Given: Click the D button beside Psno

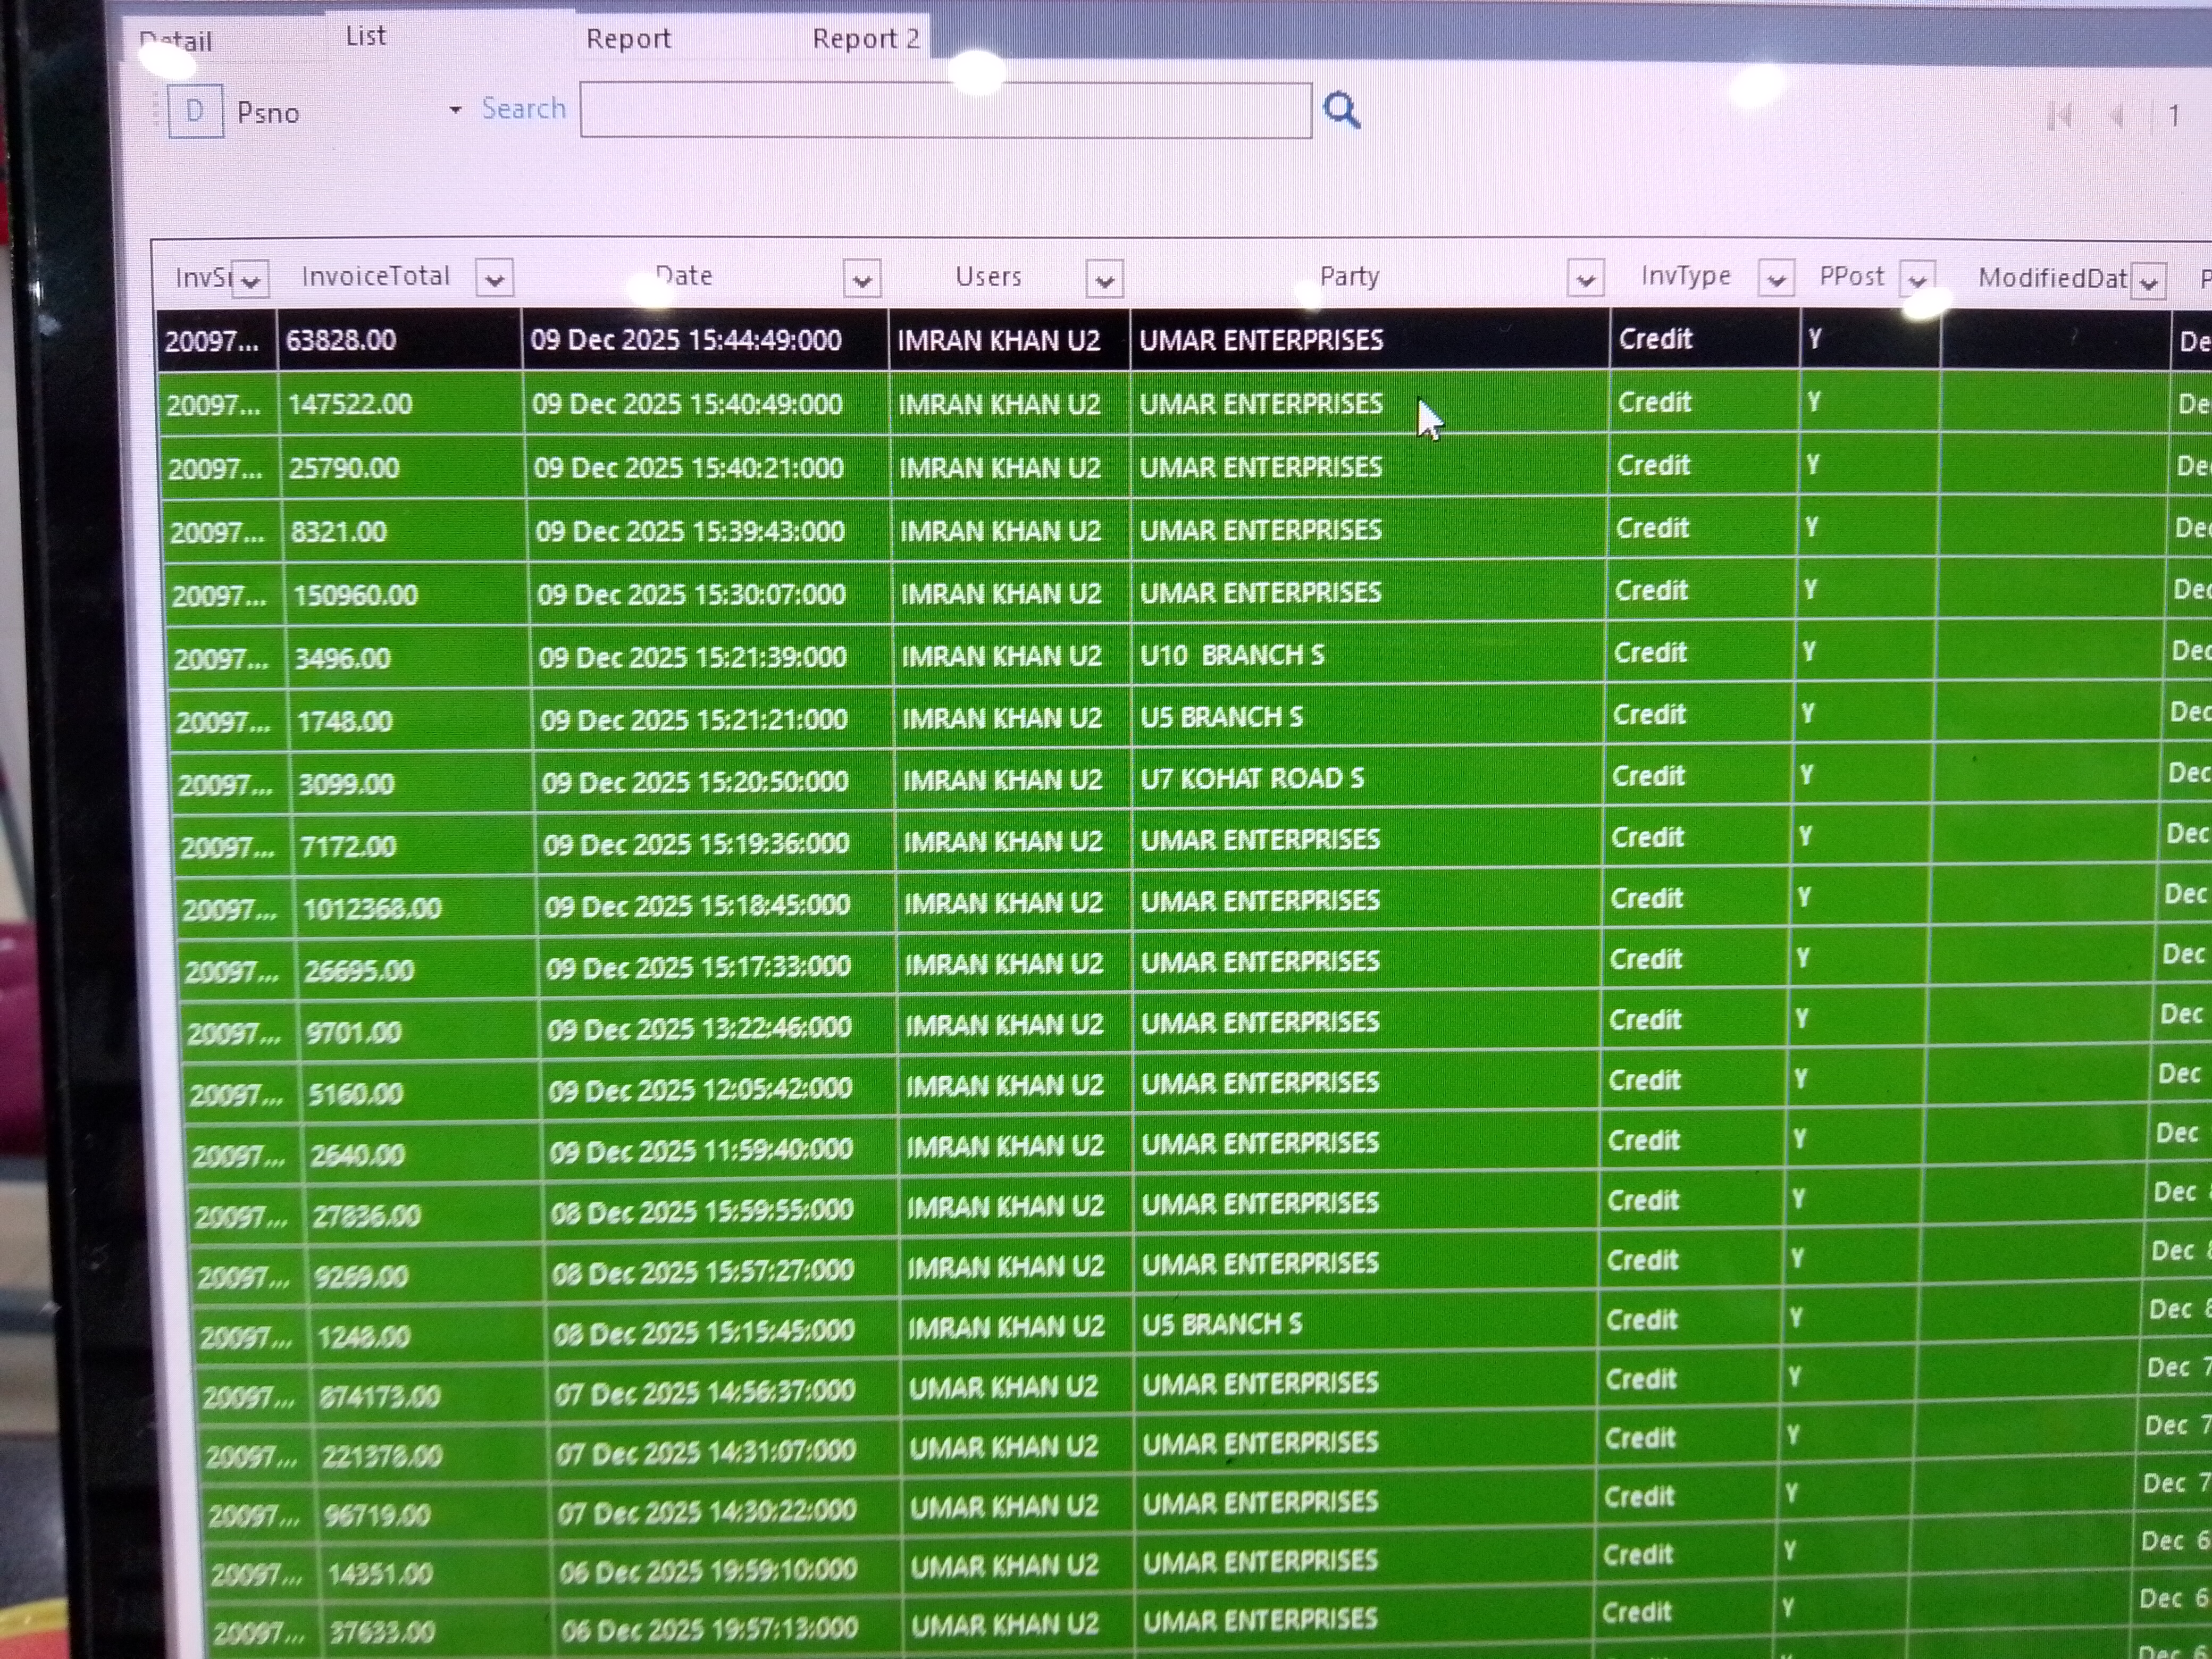Looking at the screenshot, I should coord(195,112).
